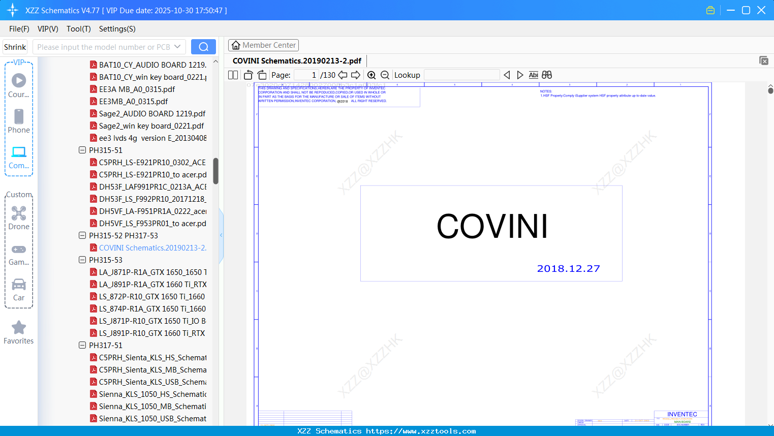Click the Member Center home icon
The image size is (774, 436).
pyautogui.click(x=236, y=45)
